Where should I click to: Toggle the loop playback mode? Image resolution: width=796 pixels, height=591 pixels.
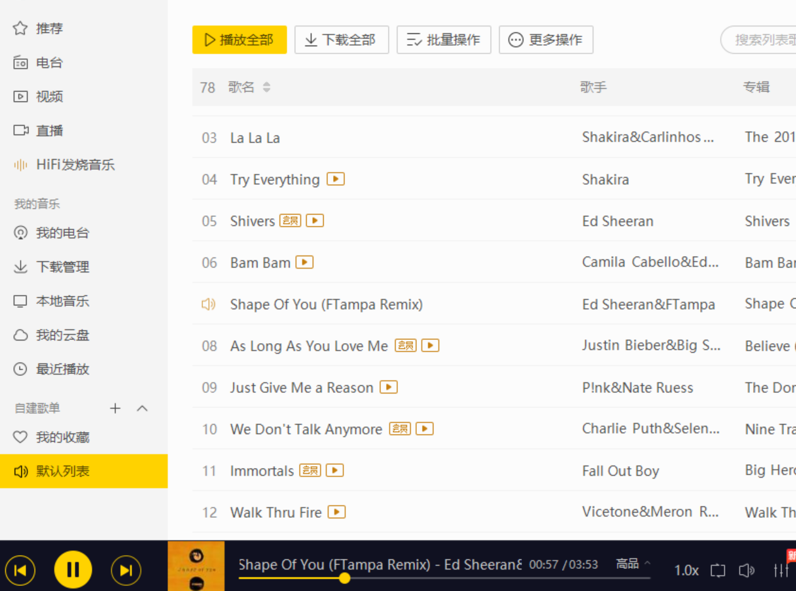pyautogui.click(x=718, y=570)
